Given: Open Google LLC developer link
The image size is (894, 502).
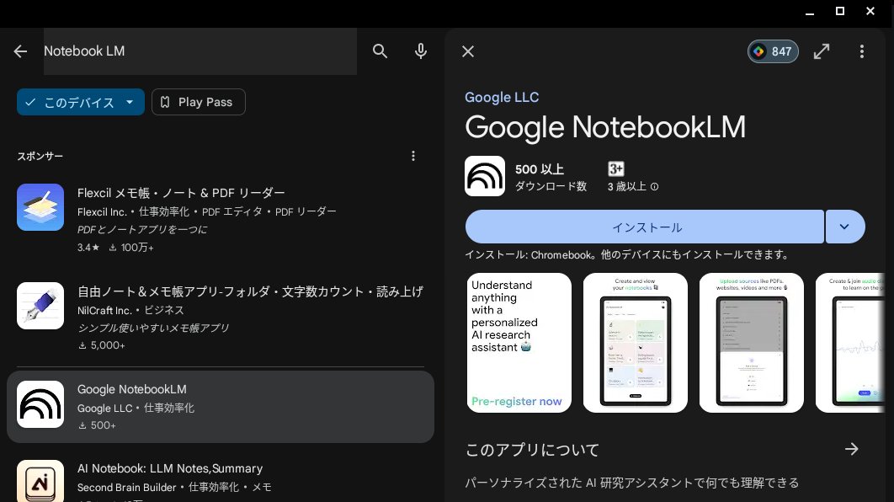Looking at the screenshot, I should pos(502,97).
